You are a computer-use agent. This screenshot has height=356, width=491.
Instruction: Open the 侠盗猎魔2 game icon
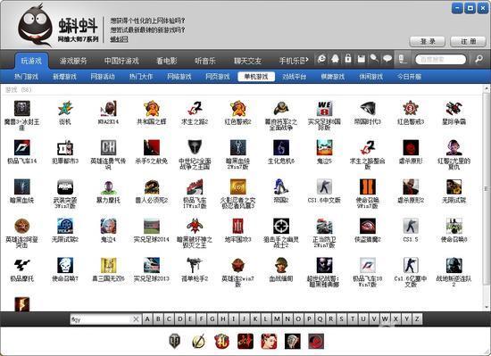pyautogui.click(x=368, y=226)
